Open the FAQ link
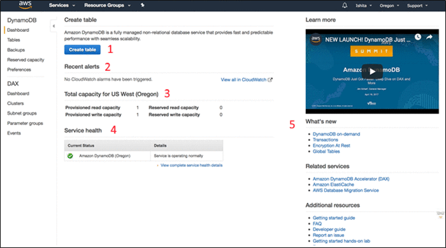The height and width of the screenshot is (248, 446). (317, 224)
